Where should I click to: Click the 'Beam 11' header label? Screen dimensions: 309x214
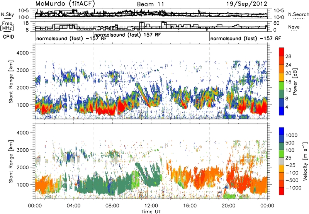tap(150, 4)
